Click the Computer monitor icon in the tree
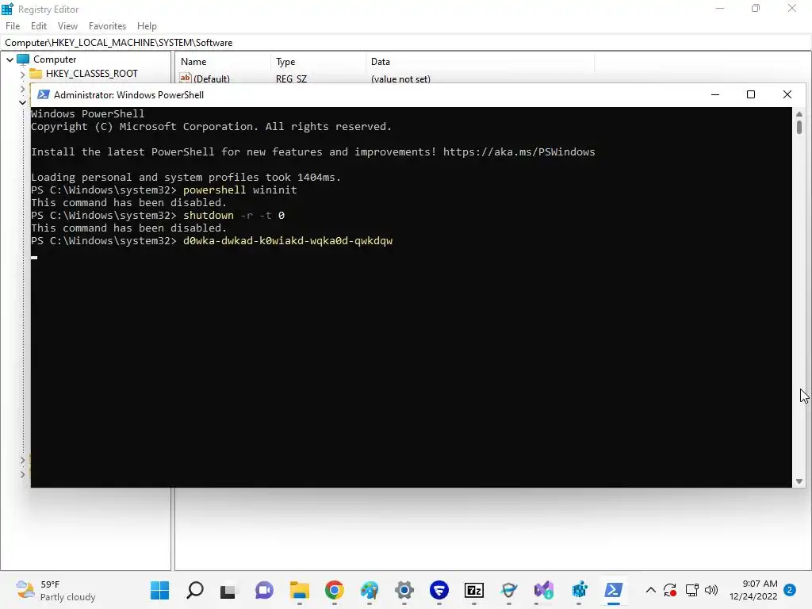Image resolution: width=812 pixels, height=609 pixels. pos(23,59)
